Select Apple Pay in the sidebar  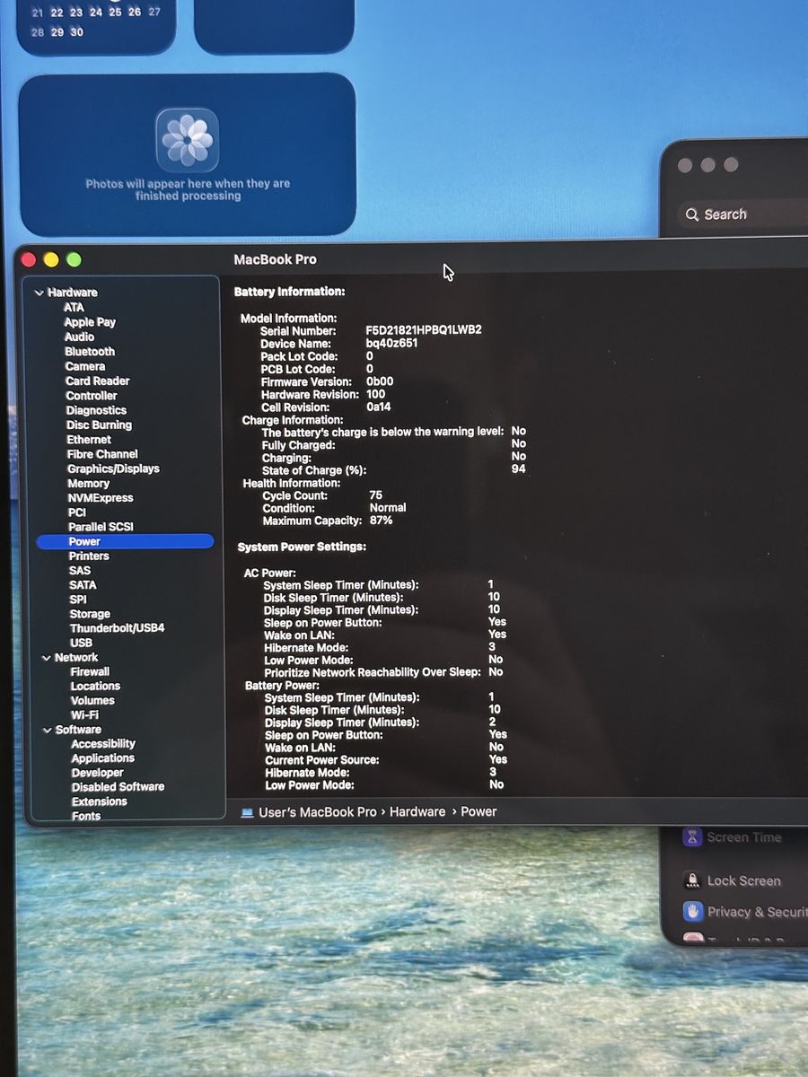pos(90,322)
